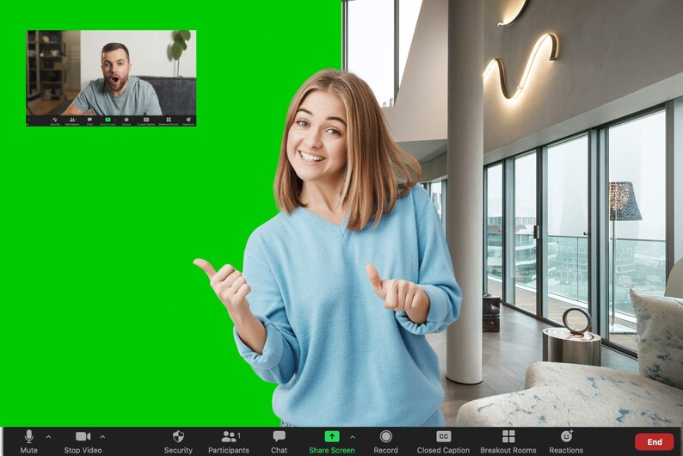
Task: Open the Reactions menu
Action: [x=566, y=441]
